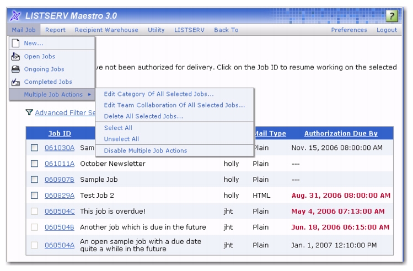Click 'Another job which is due in the future'
Screen dimensions: 413x271
[143, 227]
